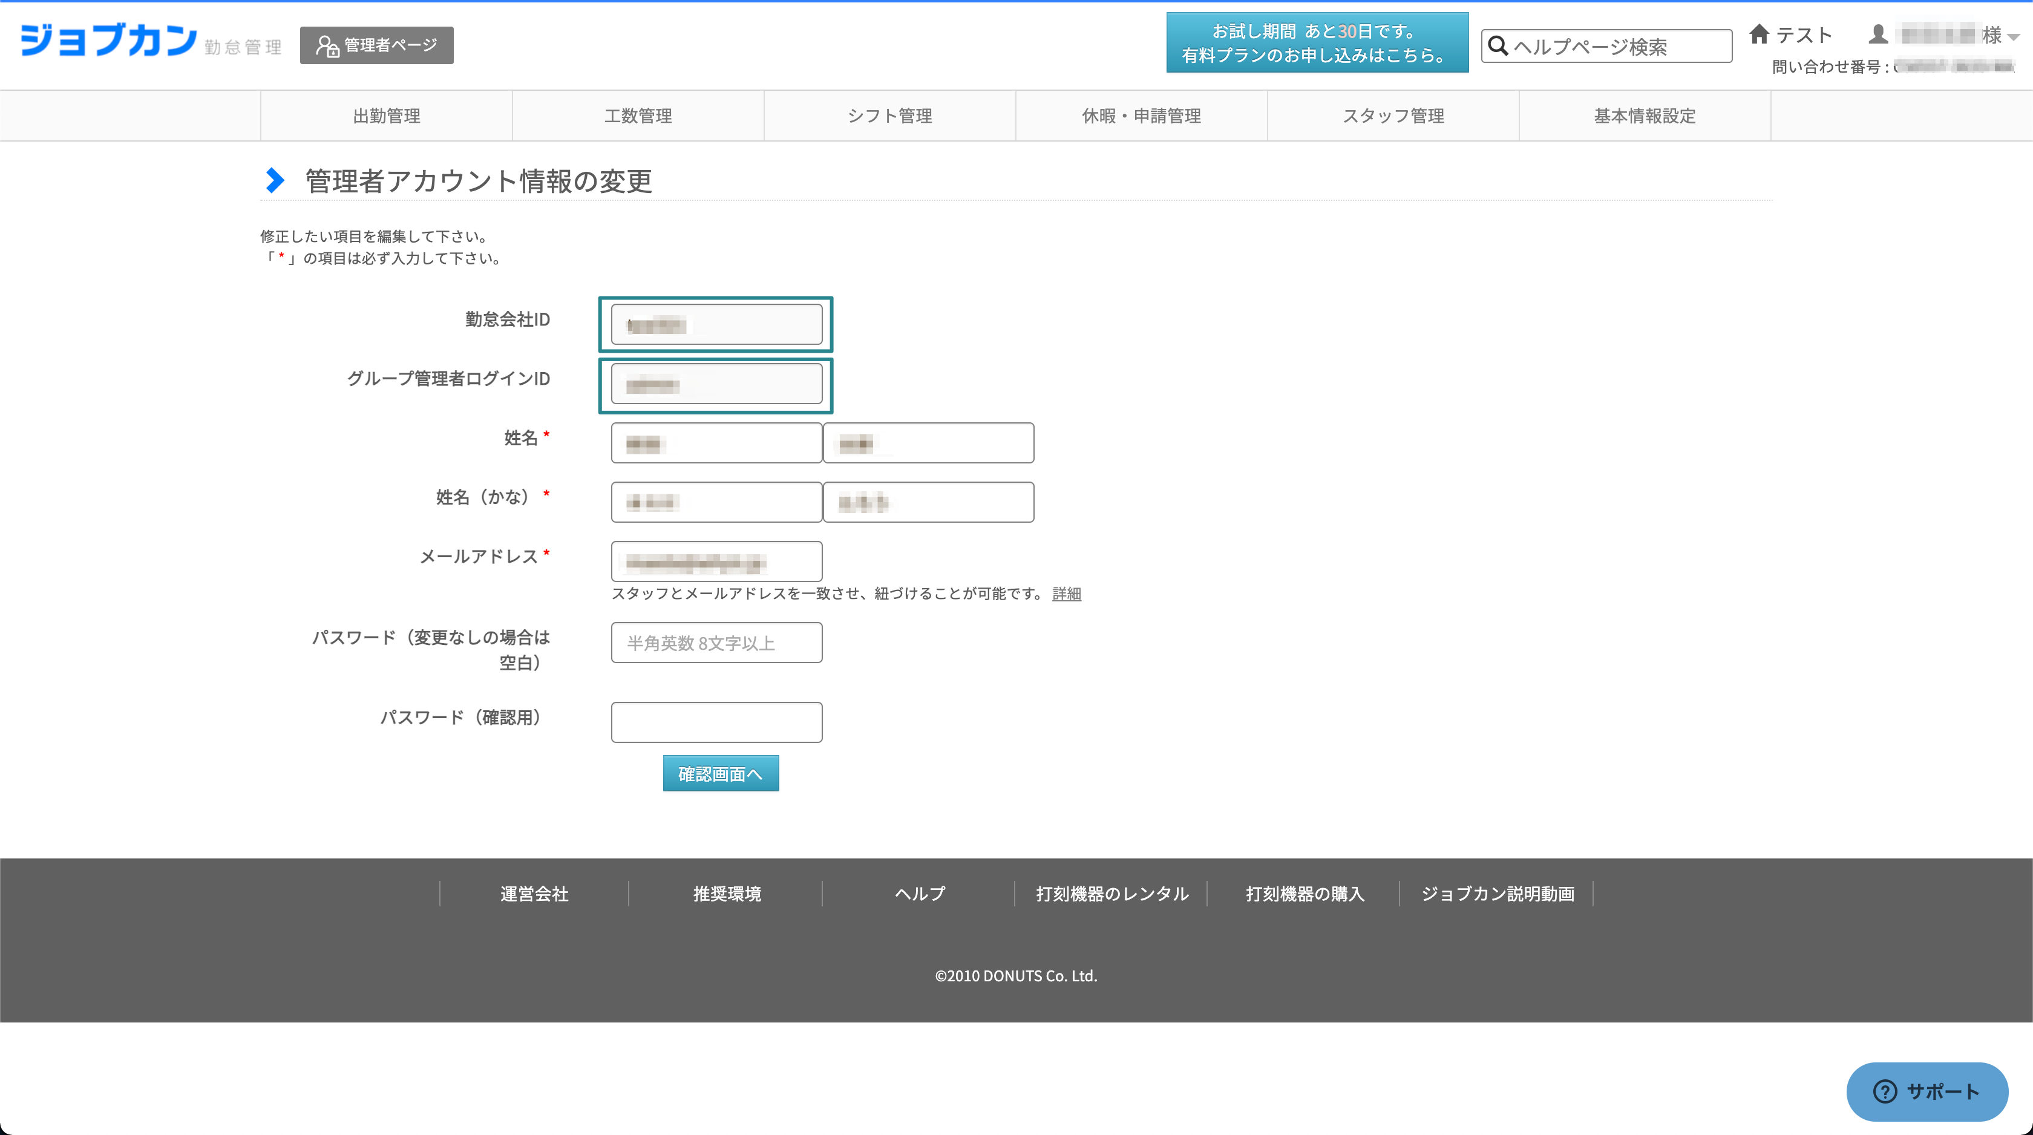This screenshot has width=2033, height=1135.
Task: Open the ジョブカン説明動画 footer link
Action: [x=1497, y=894]
